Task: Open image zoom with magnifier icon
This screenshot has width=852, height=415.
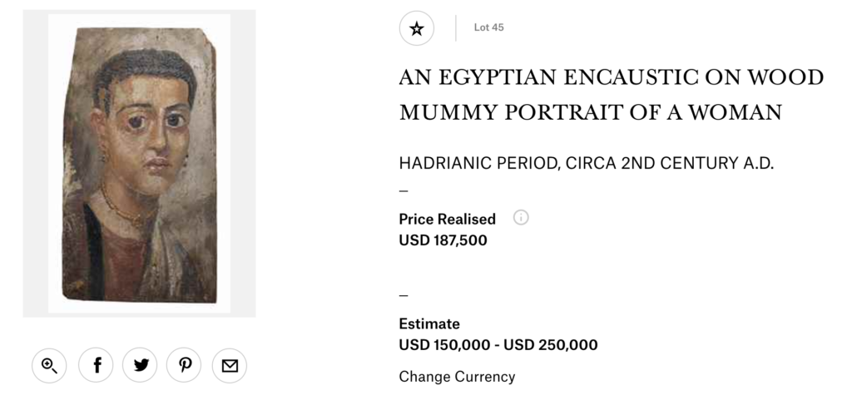Action: pyautogui.click(x=49, y=365)
